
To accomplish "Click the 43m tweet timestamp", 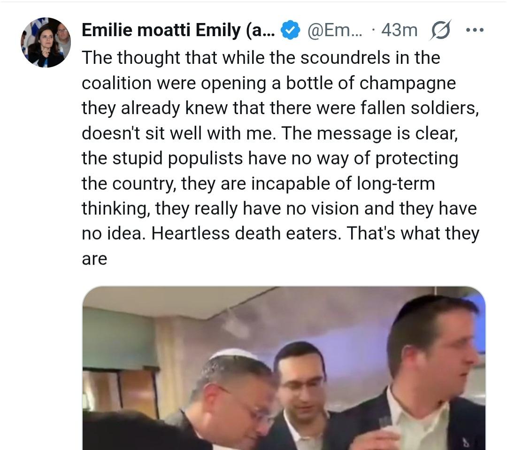I will (399, 31).
